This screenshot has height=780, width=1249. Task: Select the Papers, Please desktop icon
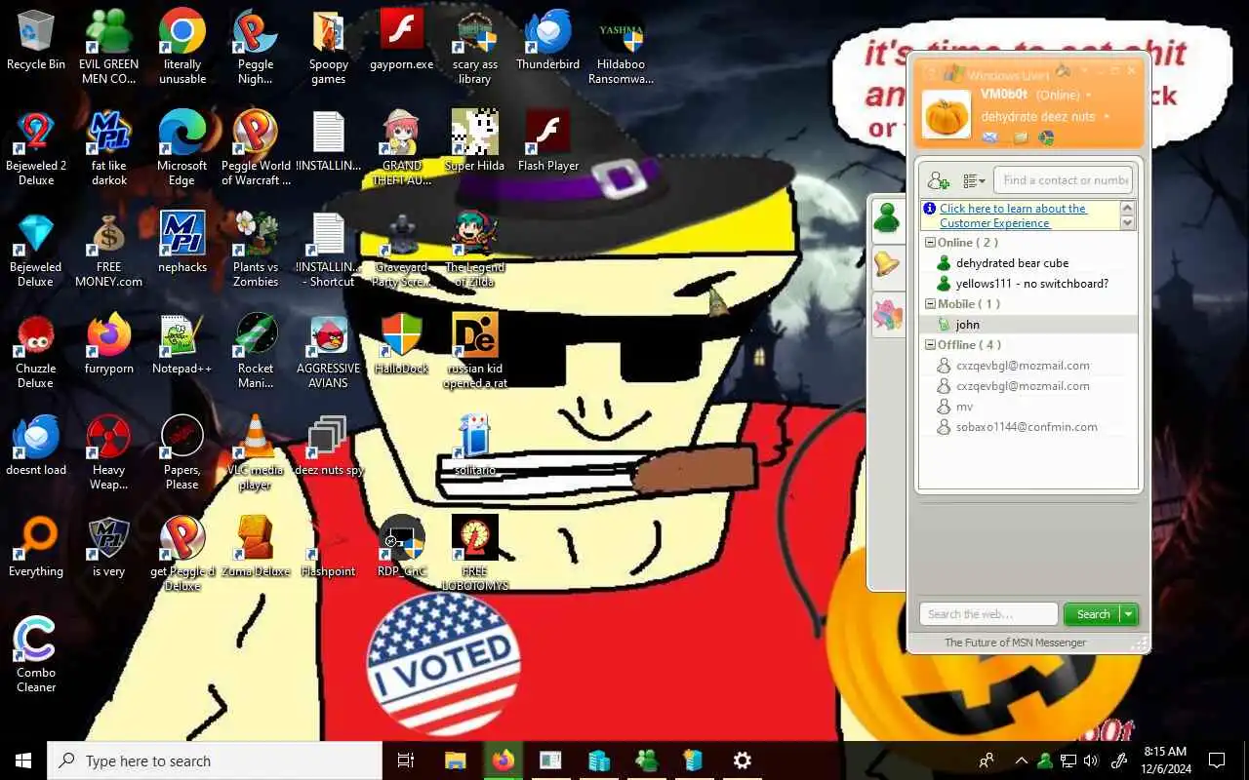(182, 451)
